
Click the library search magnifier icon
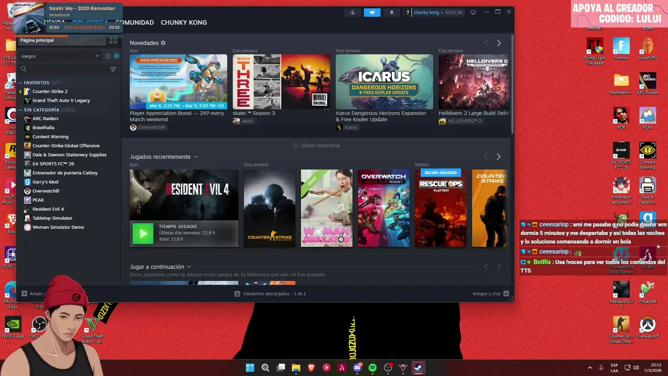(23, 69)
